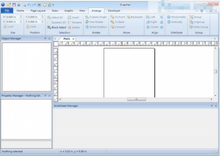Open the File menu button

7,10
